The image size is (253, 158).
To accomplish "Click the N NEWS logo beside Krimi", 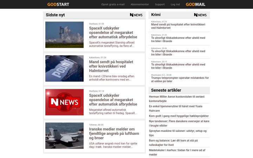I will 200,15.
